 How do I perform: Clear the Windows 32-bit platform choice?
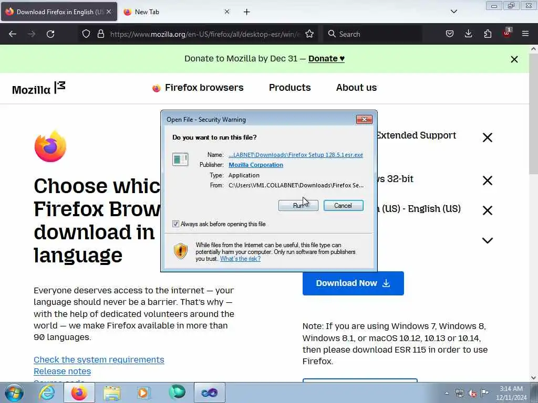(x=487, y=181)
